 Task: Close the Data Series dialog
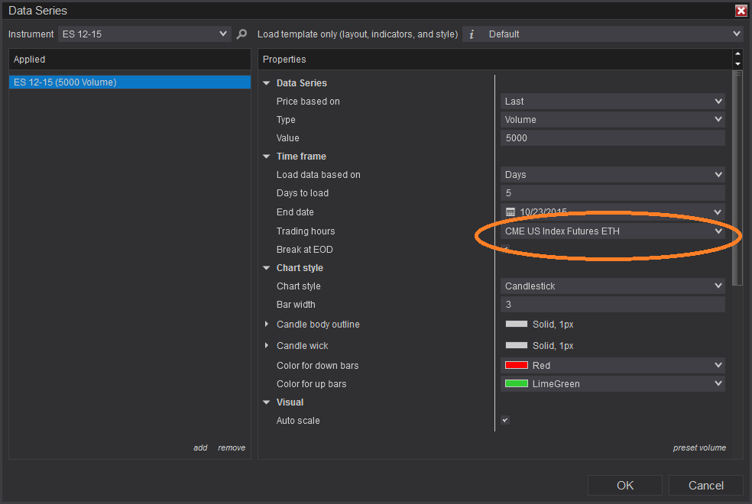(741, 11)
